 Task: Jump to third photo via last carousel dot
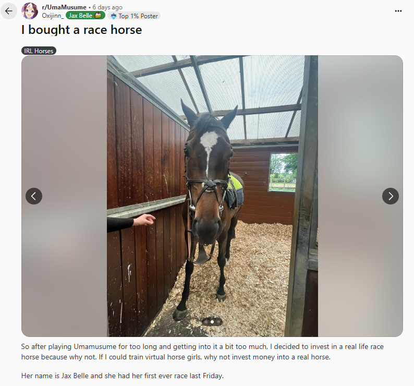point(218,322)
